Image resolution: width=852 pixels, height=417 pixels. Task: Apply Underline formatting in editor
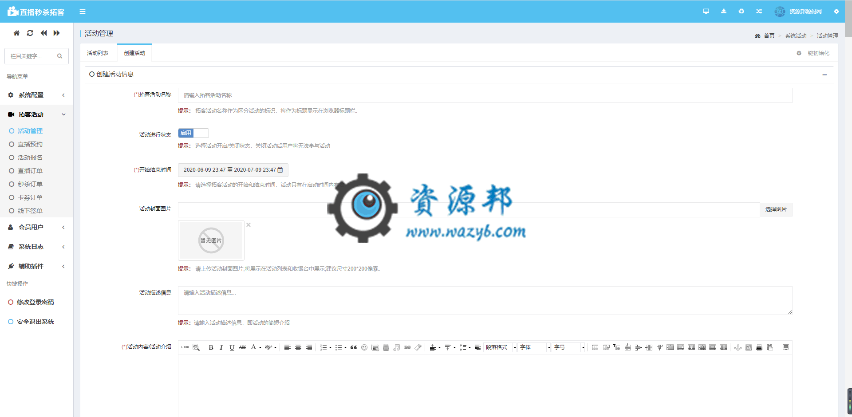click(232, 347)
